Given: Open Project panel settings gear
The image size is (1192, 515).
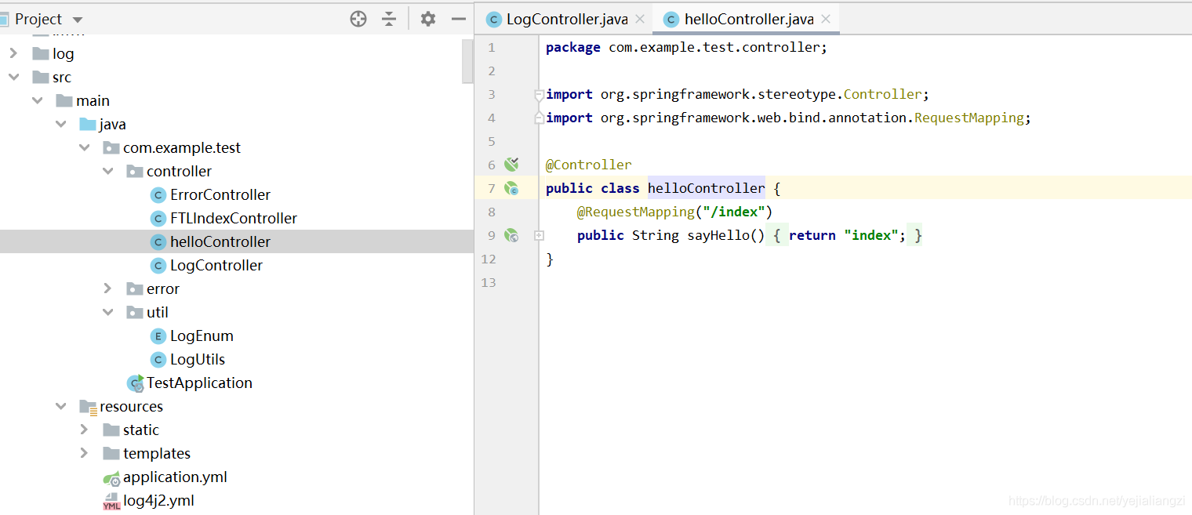Looking at the screenshot, I should coord(427,20).
